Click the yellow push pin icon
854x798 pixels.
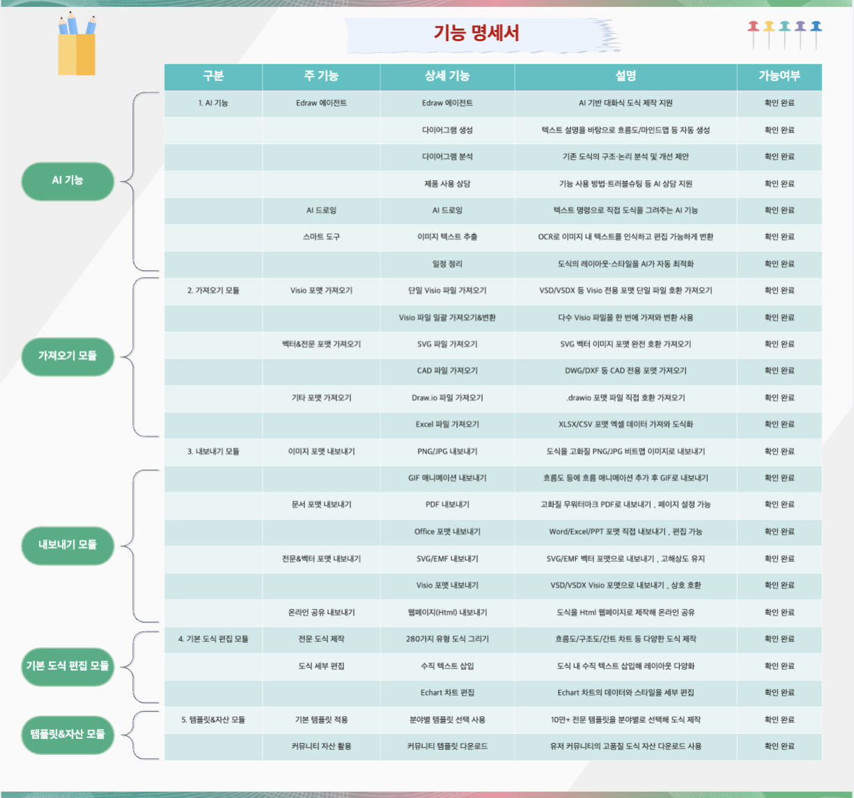769,26
